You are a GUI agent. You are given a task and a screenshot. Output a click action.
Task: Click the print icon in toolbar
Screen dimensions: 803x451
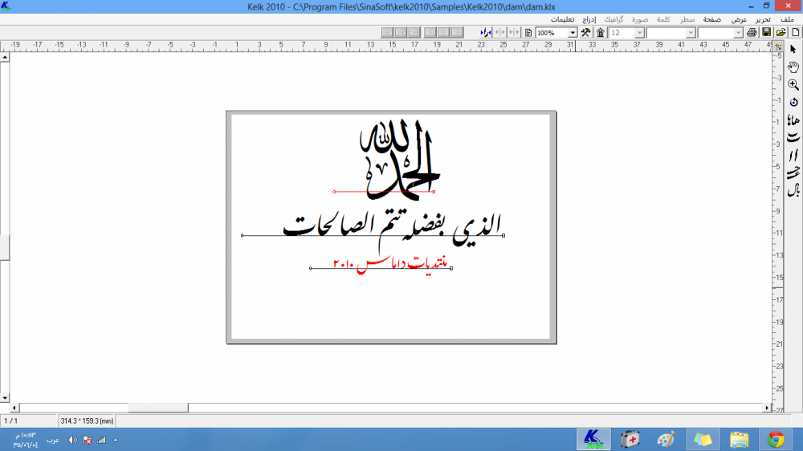pos(752,32)
